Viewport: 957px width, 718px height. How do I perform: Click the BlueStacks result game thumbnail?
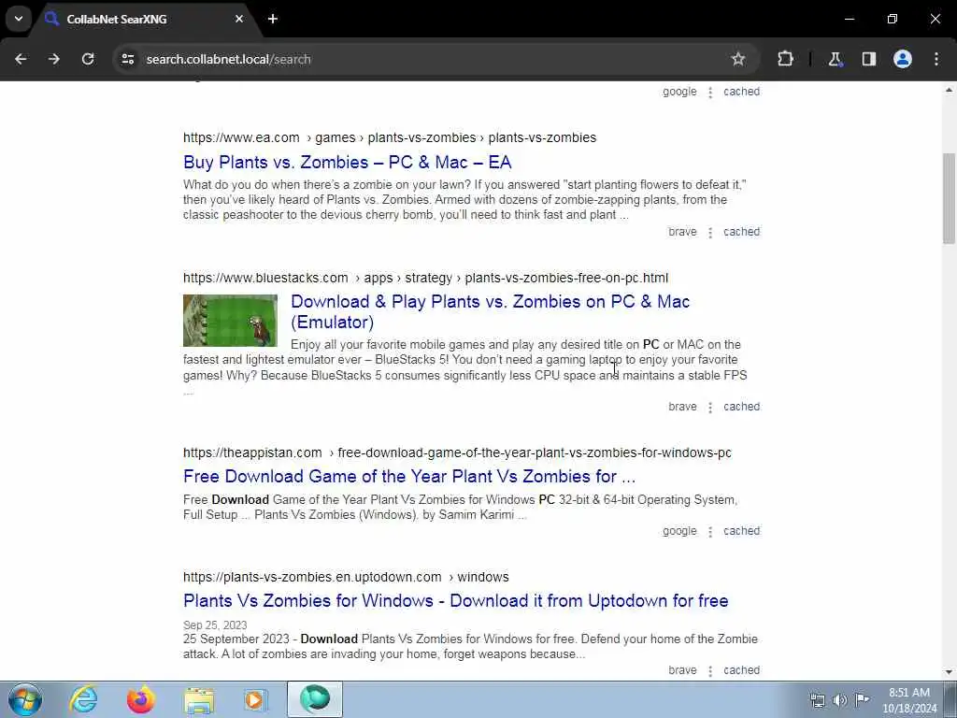coord(230,321)
